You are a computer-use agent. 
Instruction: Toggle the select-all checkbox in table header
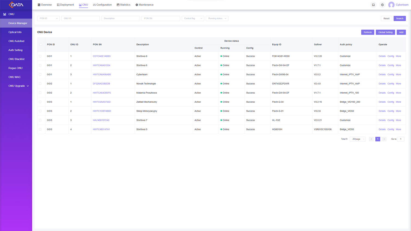click(41, 44)
